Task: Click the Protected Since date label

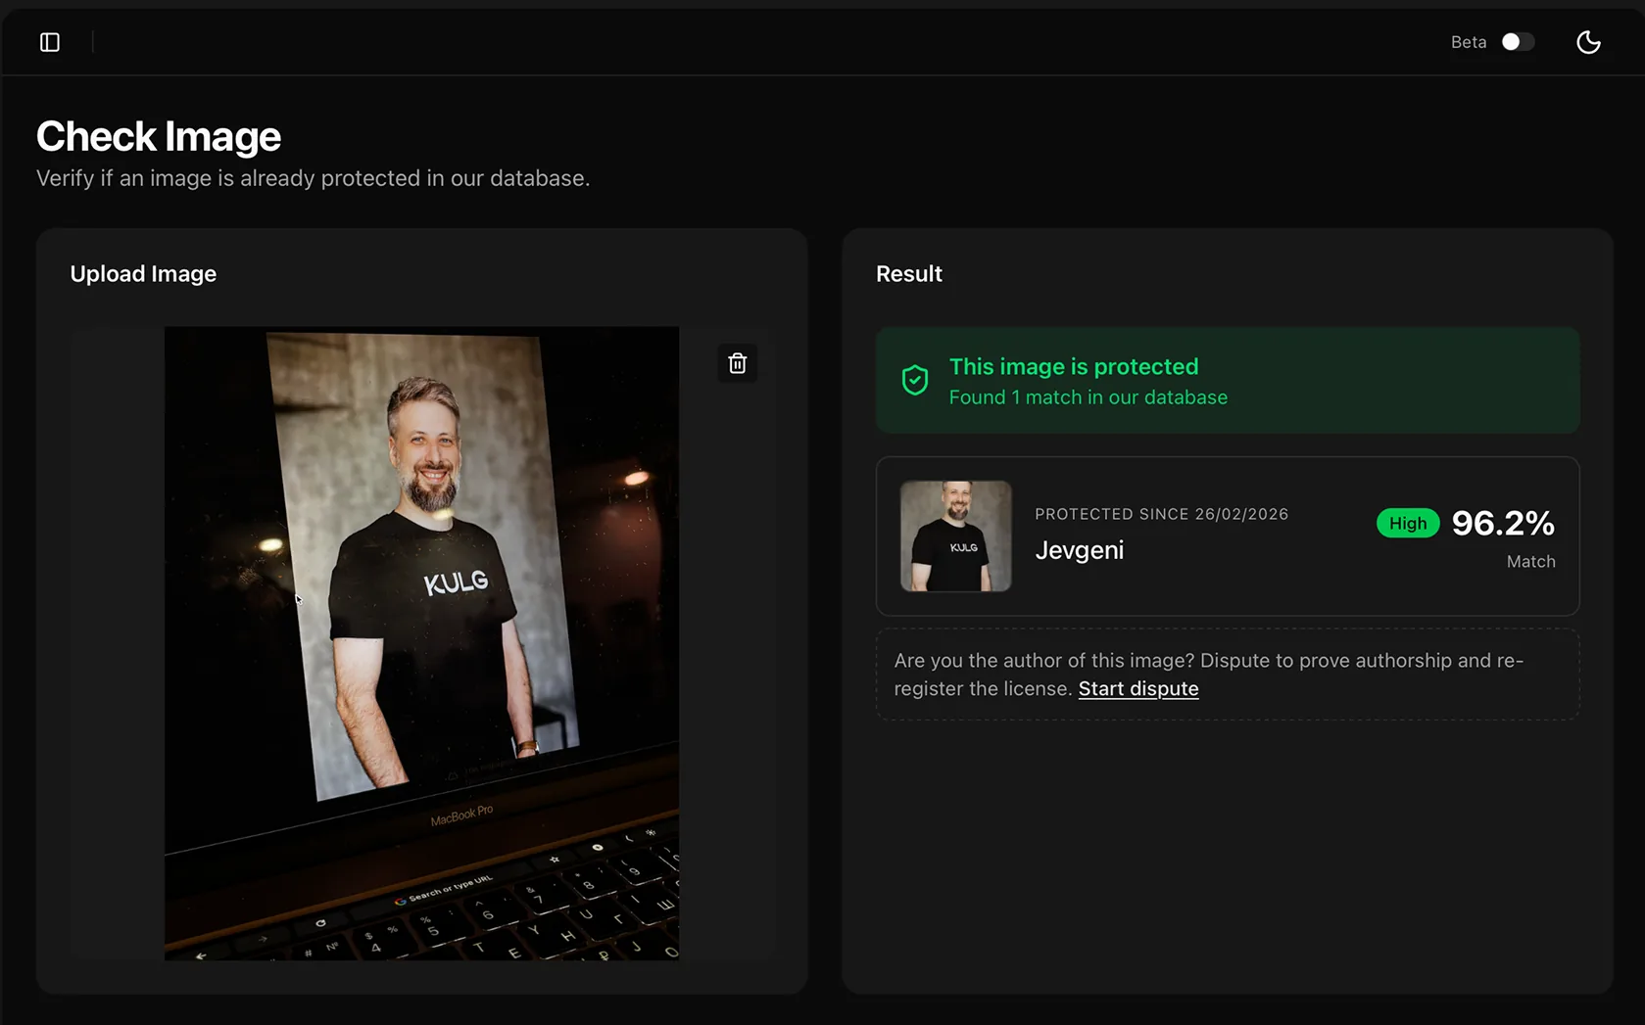Action: click(x=1162, y=514)
